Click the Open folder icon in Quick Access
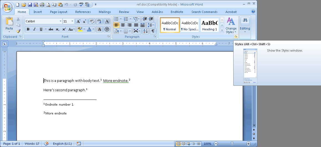Image resolution: width=321 pixels, height=147 pixels. 24,4
